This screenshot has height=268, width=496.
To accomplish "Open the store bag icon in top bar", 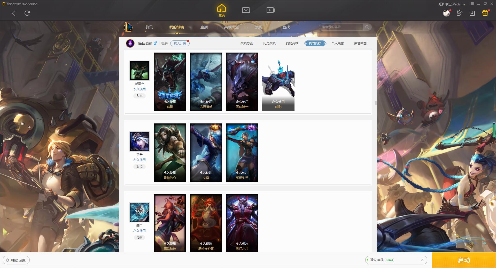I will (x=246, y=10).
